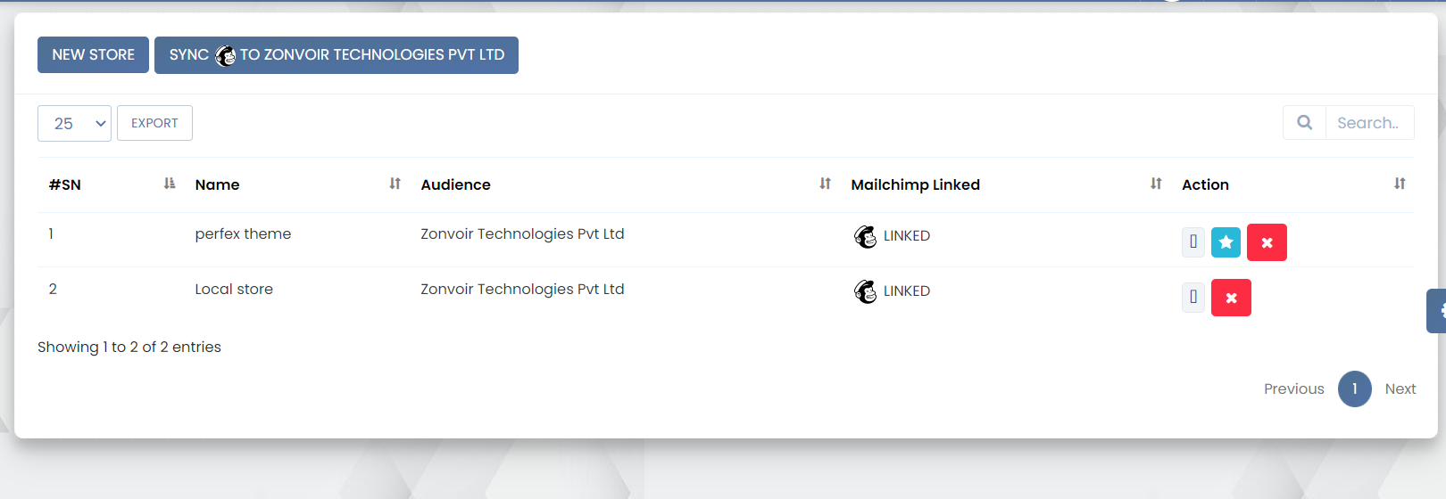1446x499 pixels.
Task: Click the Mailchimp Linked header text
Action: tap(915, 184)
